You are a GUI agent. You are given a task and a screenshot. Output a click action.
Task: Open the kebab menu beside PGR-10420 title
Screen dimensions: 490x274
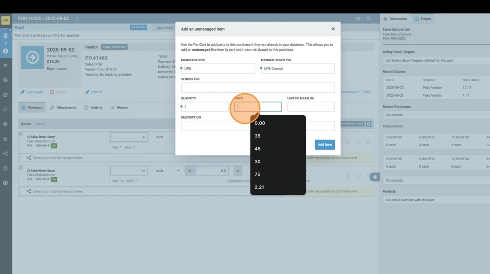77,19
